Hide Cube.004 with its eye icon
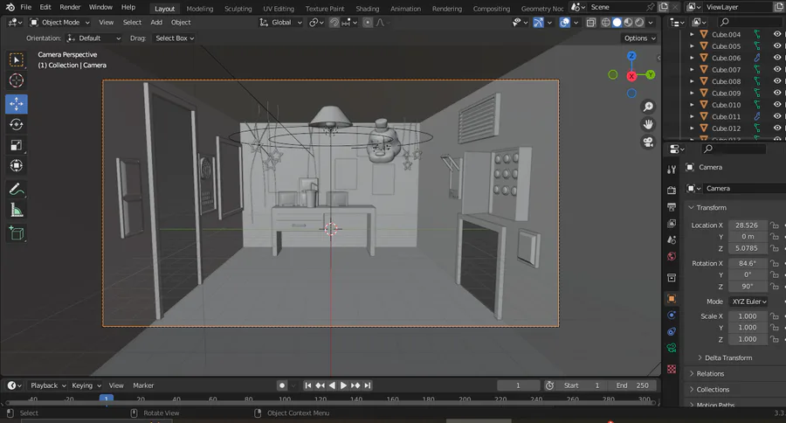Image resolution: width=786 pixels, height=423 pixels. click(777, 34)
